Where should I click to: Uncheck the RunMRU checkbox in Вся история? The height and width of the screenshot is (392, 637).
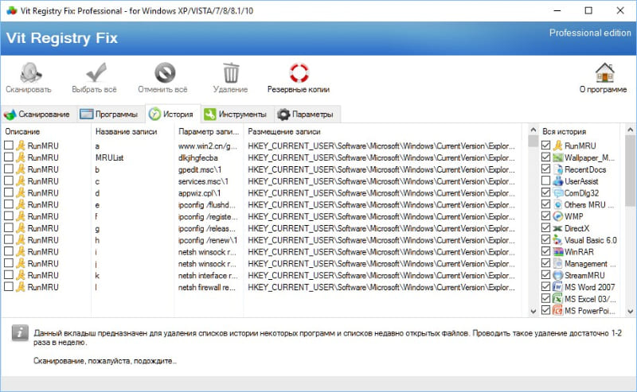click(546, 146)
